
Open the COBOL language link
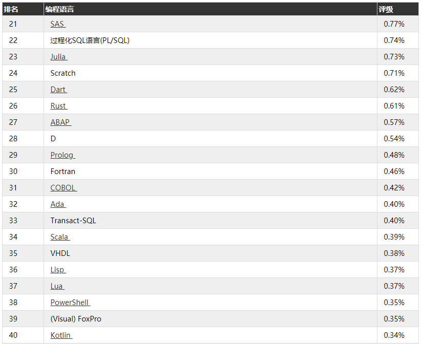[x=63, y=188]
